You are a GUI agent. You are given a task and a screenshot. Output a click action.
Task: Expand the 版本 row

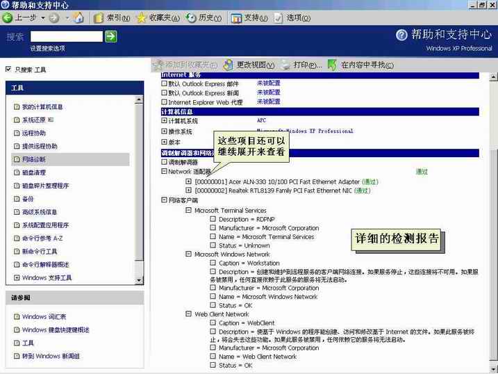click(x=164, y=142)
